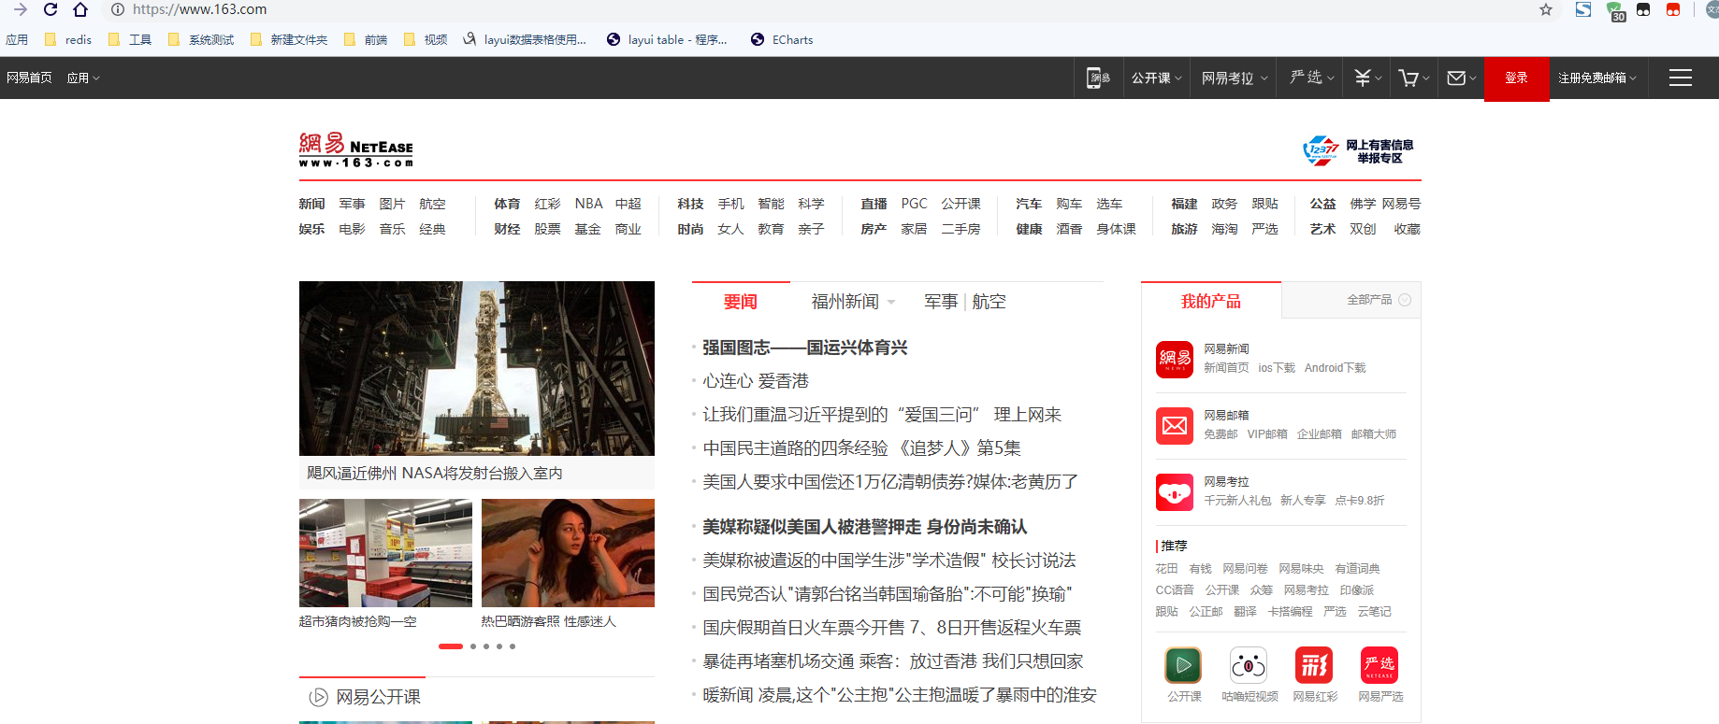This screenshot has height=724, width=1719.
Task: Open the VIP邮箱 link
Action: (x=1266, y=434)
